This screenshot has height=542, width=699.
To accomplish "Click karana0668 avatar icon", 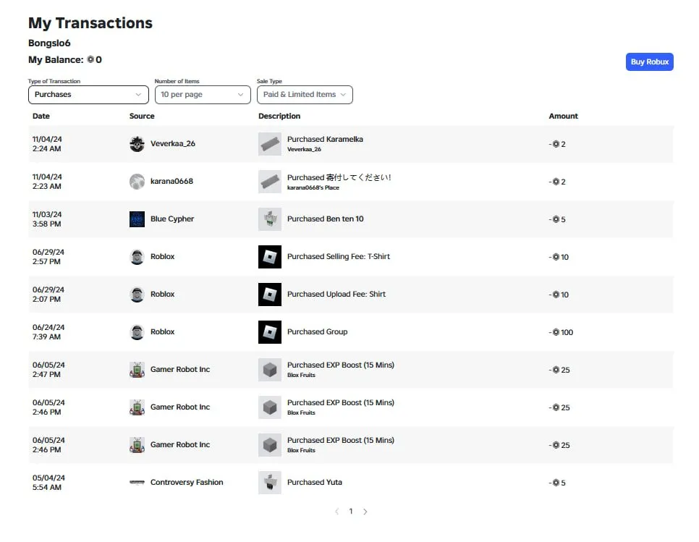I will pyautogui.click(x=137, y=182).
